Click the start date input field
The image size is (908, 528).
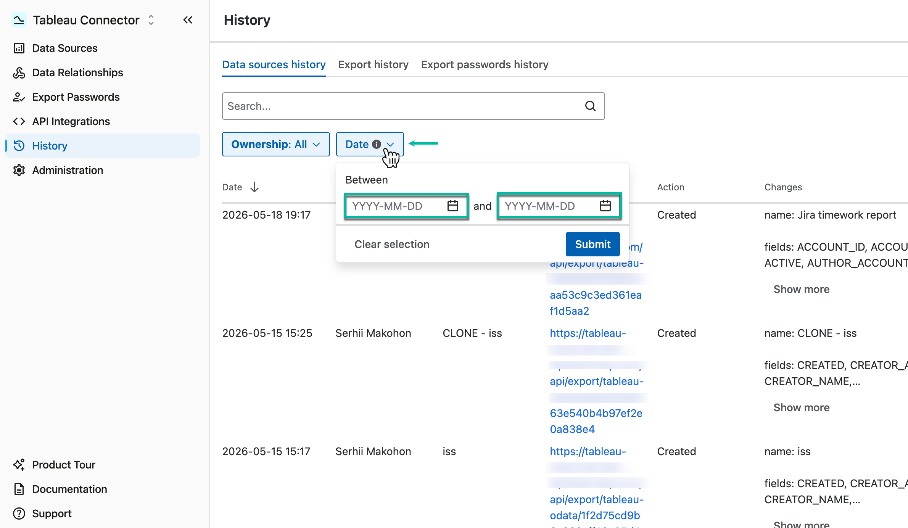coord(406,206)
